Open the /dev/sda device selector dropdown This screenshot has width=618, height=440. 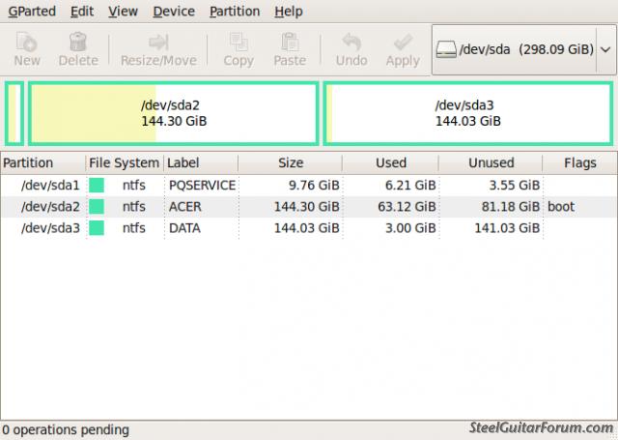(605, 49)
